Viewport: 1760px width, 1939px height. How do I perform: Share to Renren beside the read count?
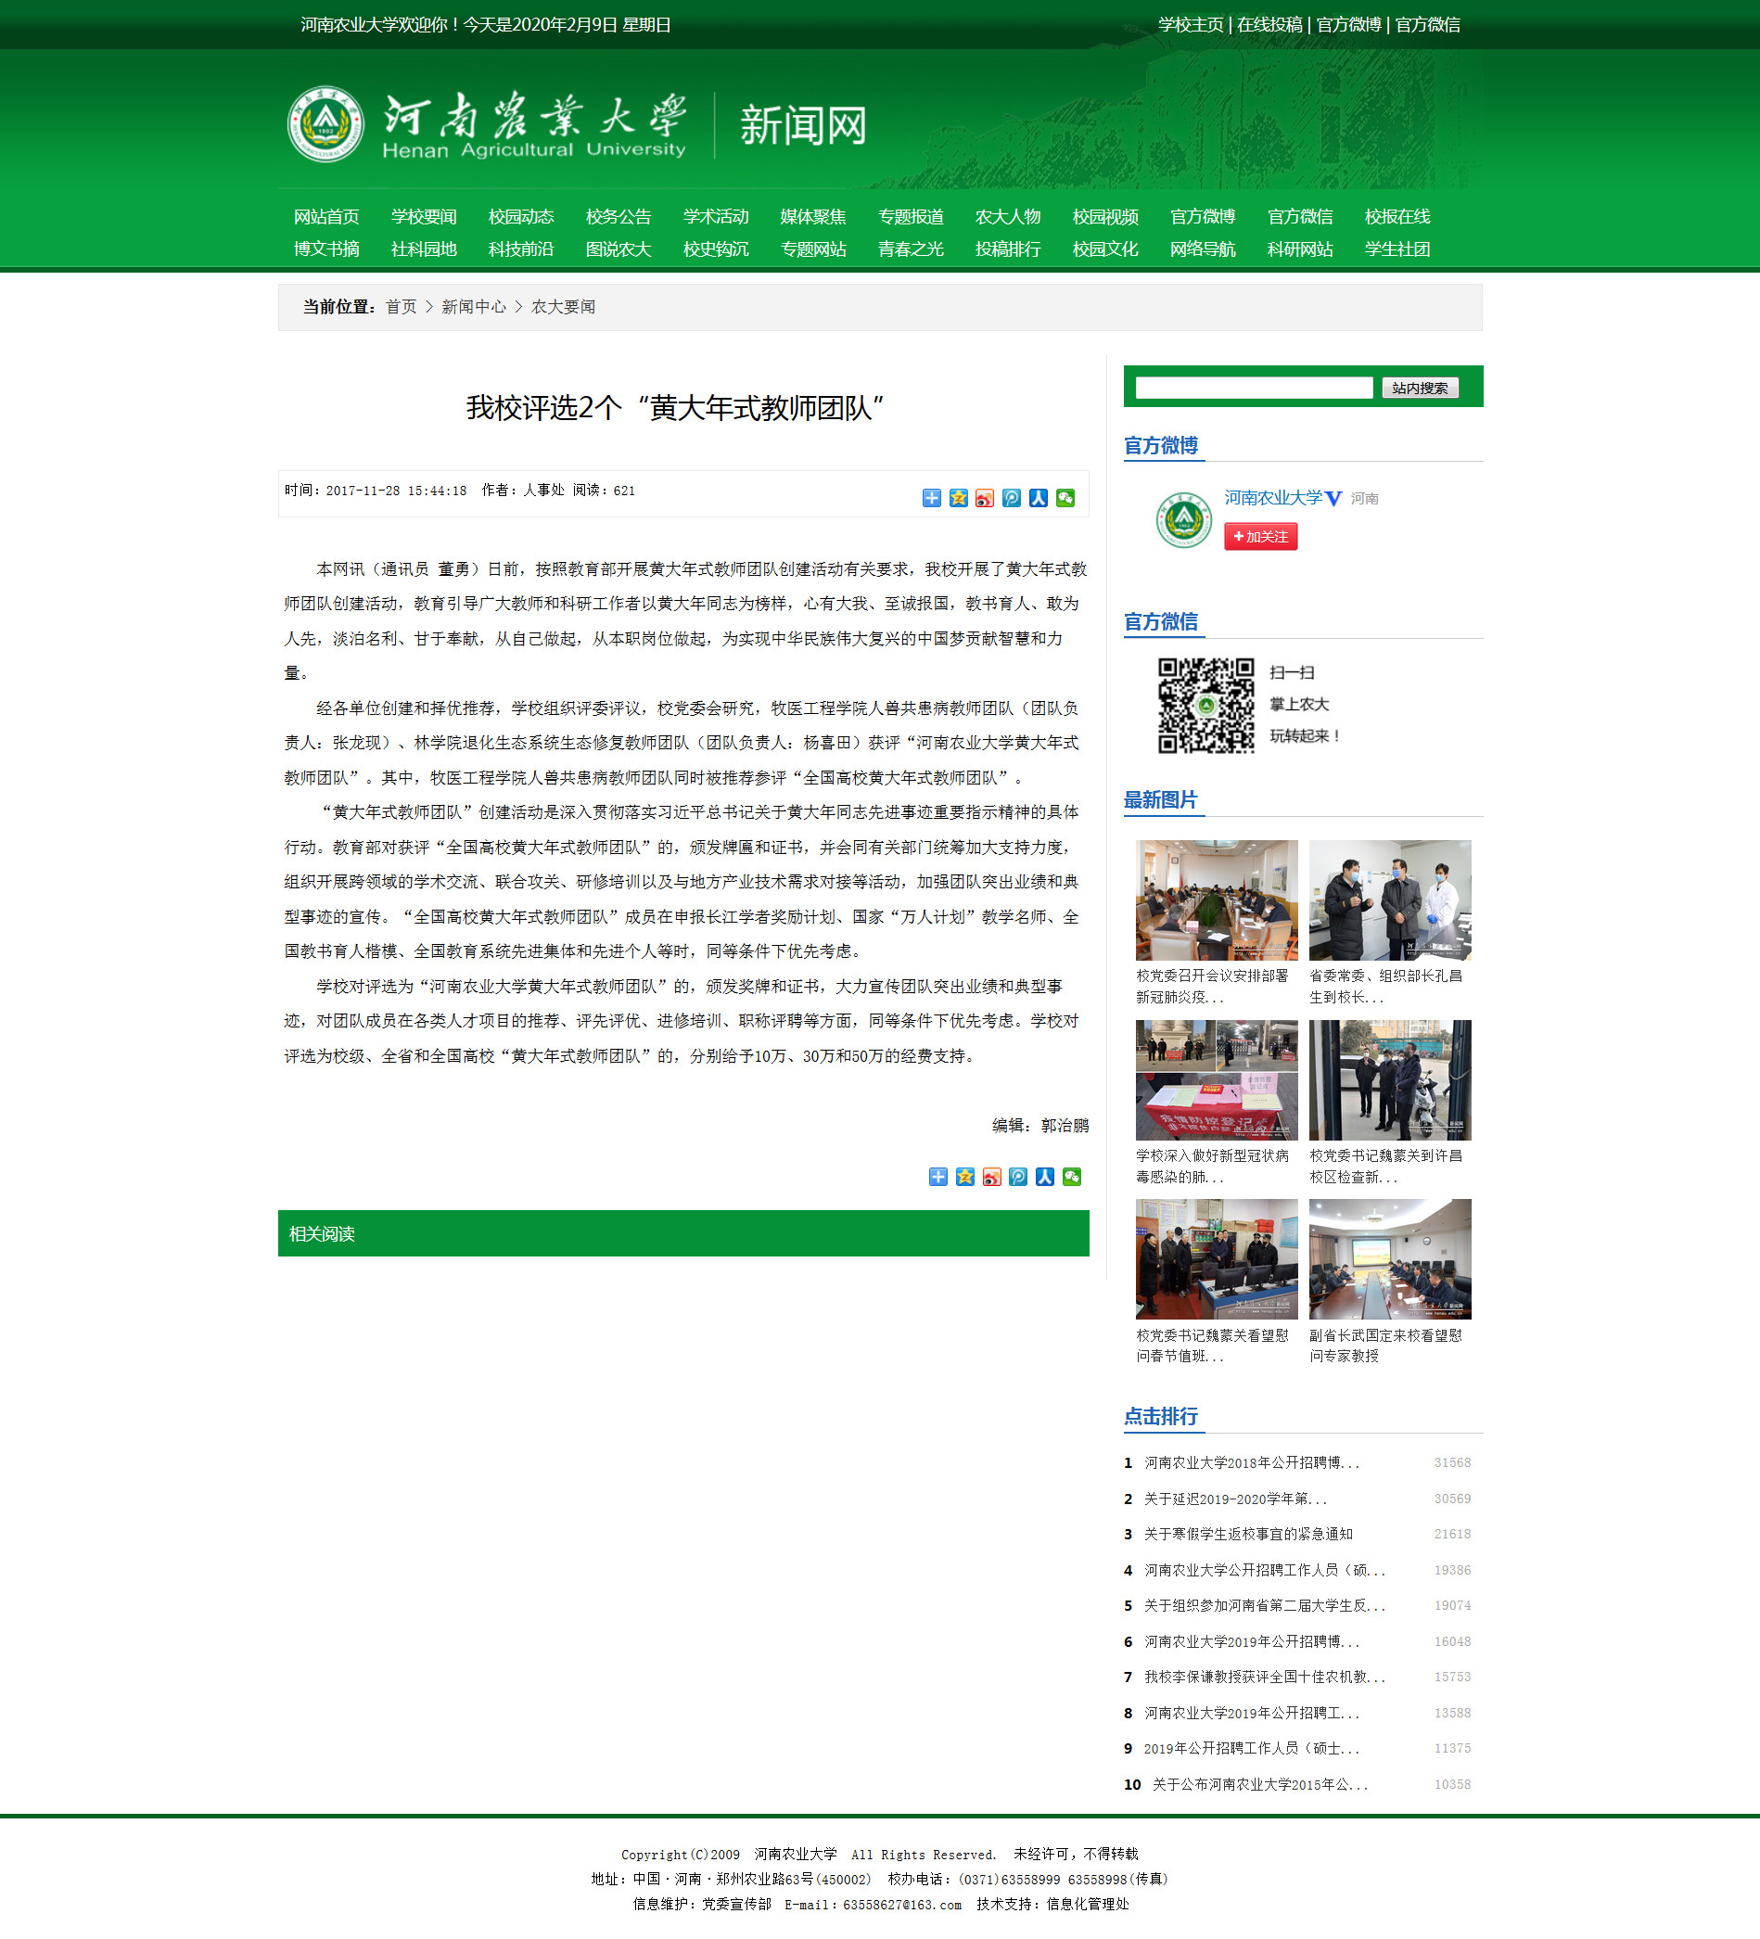(1038, 498)
